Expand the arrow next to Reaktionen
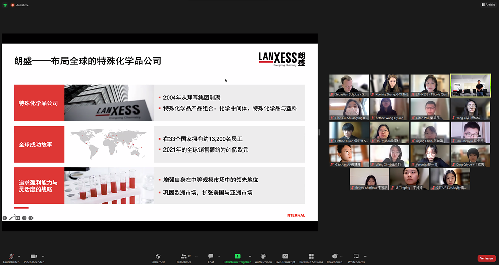 tap(341, 256)
